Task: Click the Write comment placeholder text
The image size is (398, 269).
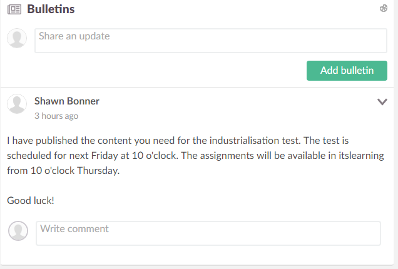Action: coord(74,229)
